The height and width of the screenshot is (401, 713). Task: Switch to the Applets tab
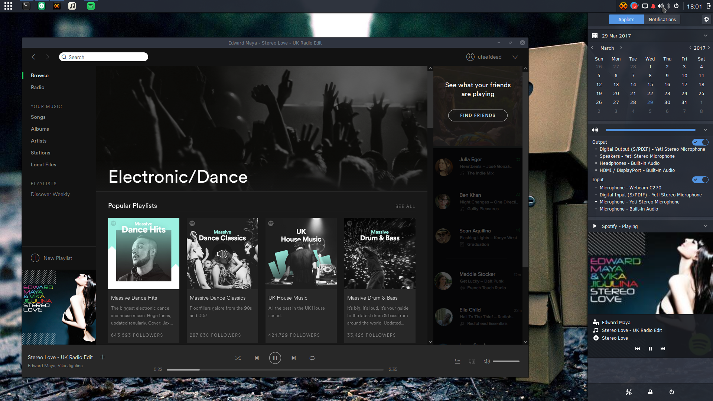tap(626, 20)
